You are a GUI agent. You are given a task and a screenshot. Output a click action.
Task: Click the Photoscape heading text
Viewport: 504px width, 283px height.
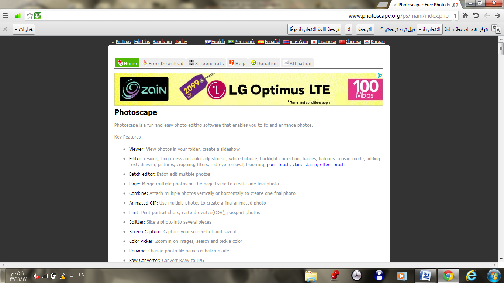click(x=136, y=112)
